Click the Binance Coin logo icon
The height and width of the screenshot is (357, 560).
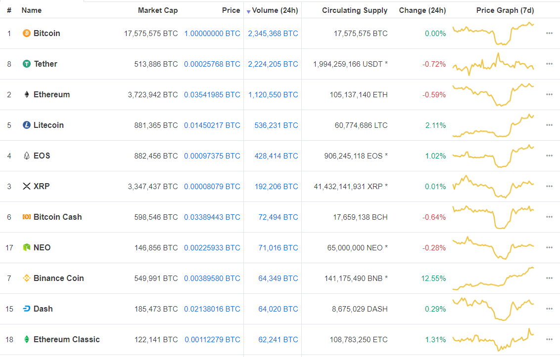[x=27, y=278]
